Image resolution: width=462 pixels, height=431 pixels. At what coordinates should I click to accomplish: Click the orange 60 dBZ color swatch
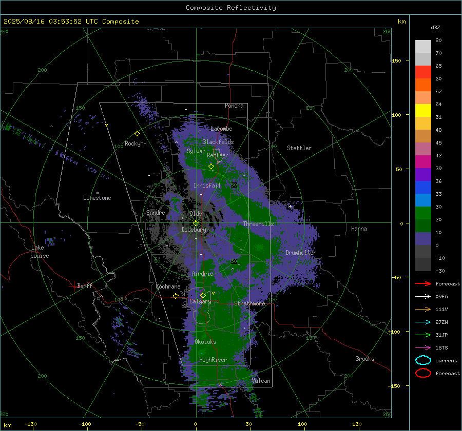coord(423,85)
